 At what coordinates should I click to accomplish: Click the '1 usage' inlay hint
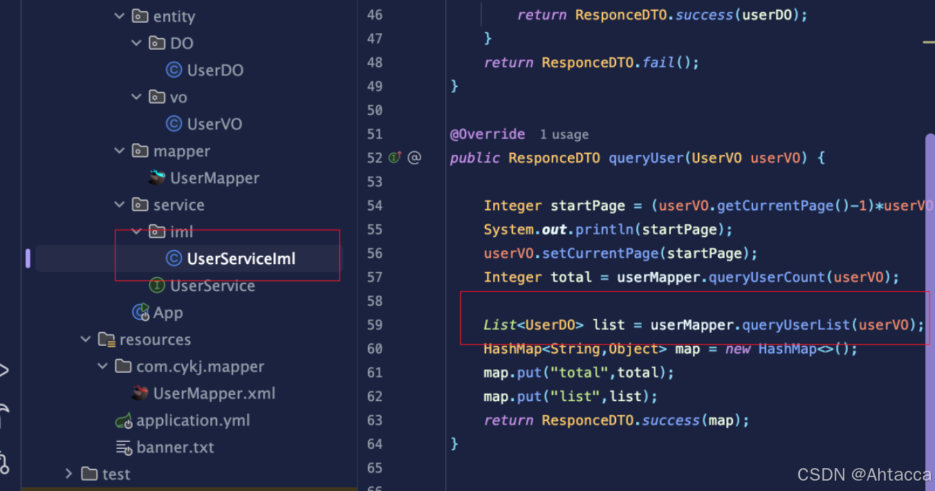point(564,135)
